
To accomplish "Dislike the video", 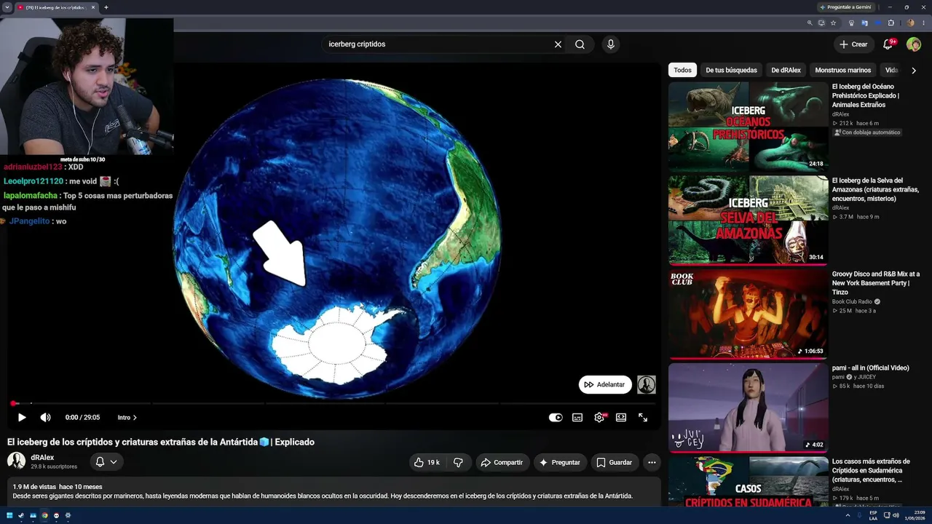I will [458, 462].
